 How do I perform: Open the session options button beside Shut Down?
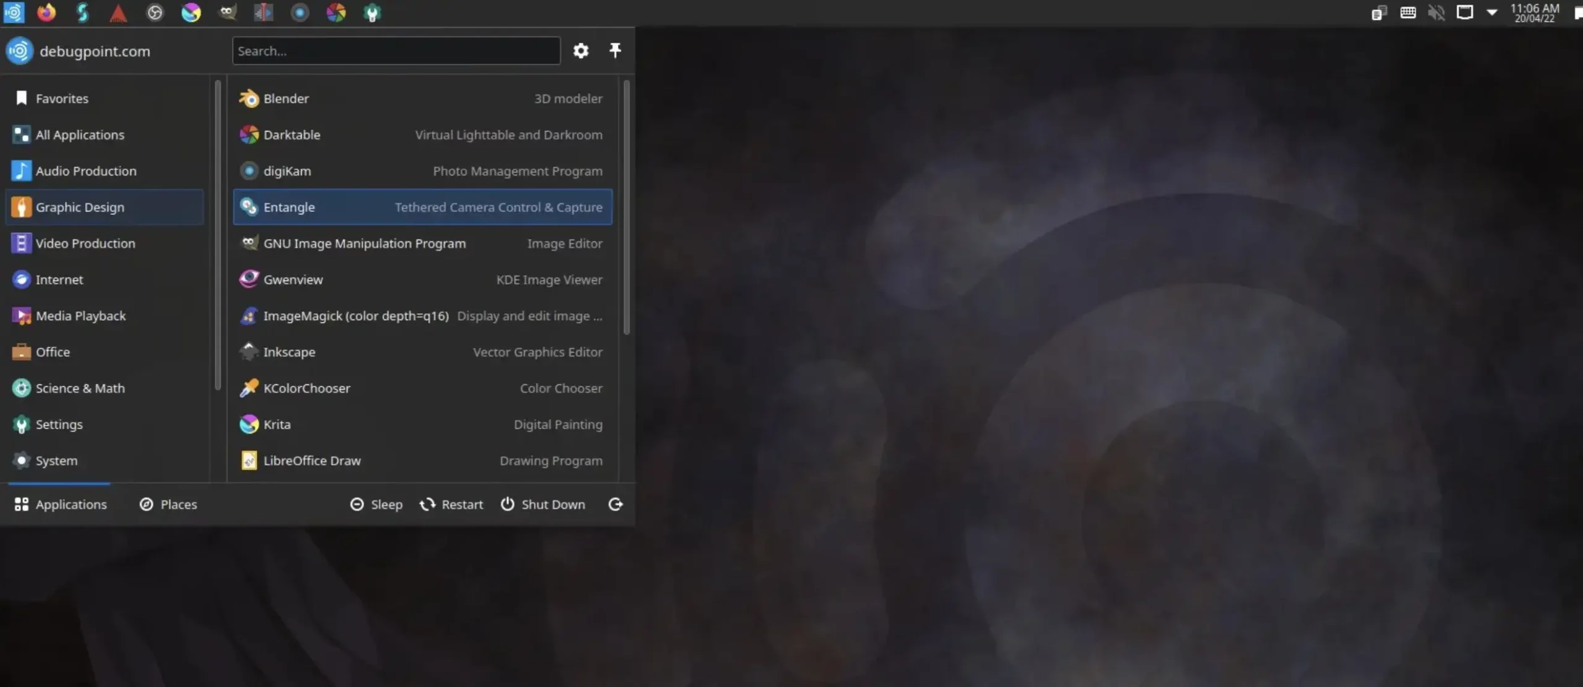coord(615,504)
